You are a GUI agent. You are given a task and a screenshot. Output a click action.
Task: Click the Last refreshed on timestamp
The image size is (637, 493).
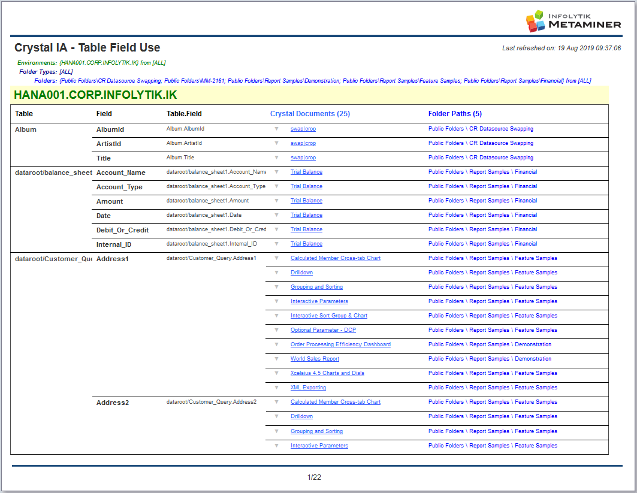[561, 48]
